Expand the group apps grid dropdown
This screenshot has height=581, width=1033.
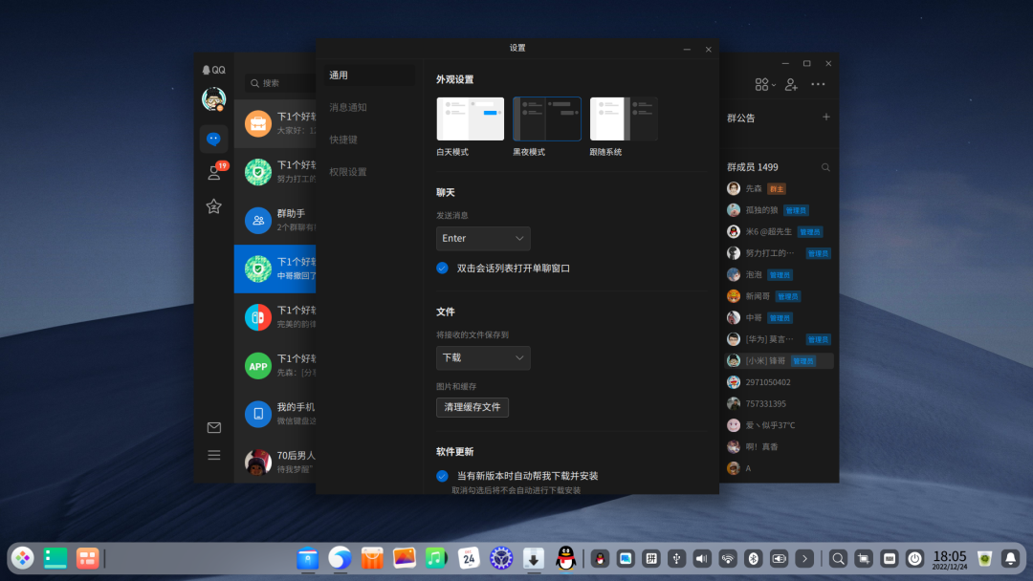765,84
